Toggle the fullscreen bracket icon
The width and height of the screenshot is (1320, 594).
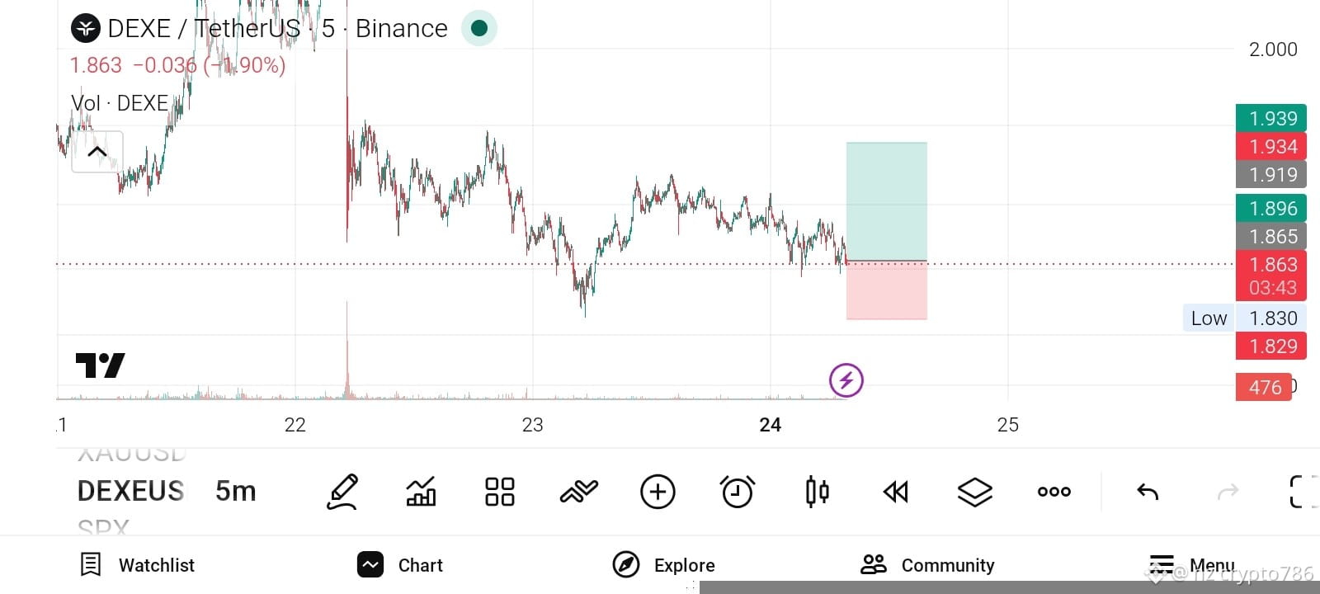1303,492
